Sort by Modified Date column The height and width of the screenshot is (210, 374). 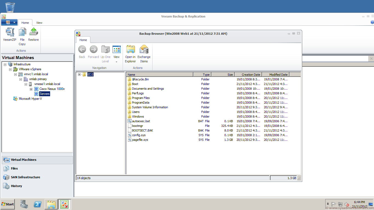[275, 74]
